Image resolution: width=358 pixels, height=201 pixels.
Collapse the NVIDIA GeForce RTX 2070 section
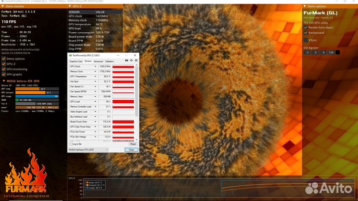pyautogui.click(x=3, y=81)
